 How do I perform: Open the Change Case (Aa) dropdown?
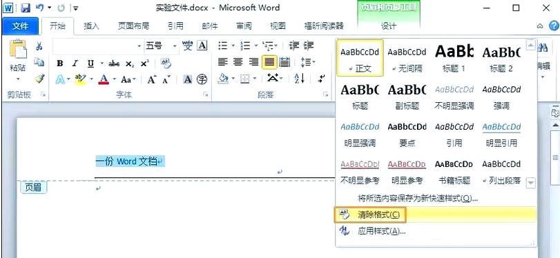128,79
